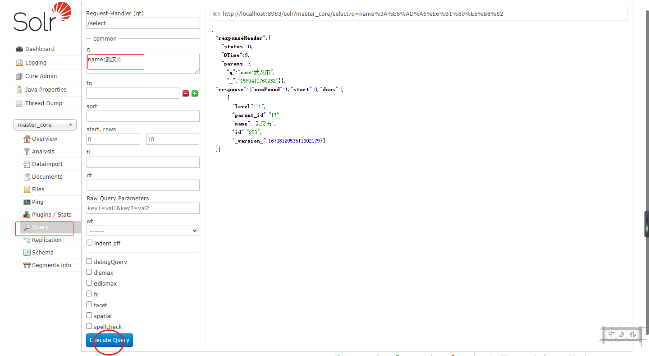Screen dimensions: 649x356
Task: Open the Dashboard icon in sidebar
Action: coord(19,49)
